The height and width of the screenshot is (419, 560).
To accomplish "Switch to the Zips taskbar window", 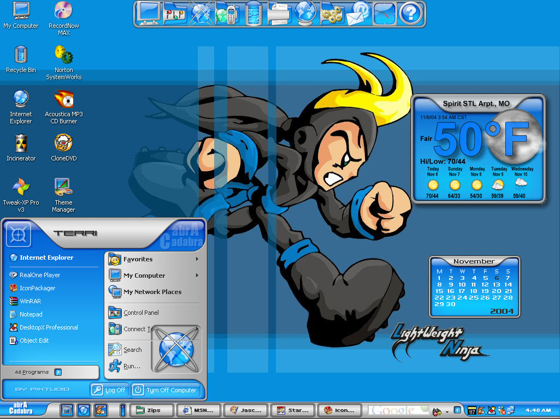I will [151, 410].
